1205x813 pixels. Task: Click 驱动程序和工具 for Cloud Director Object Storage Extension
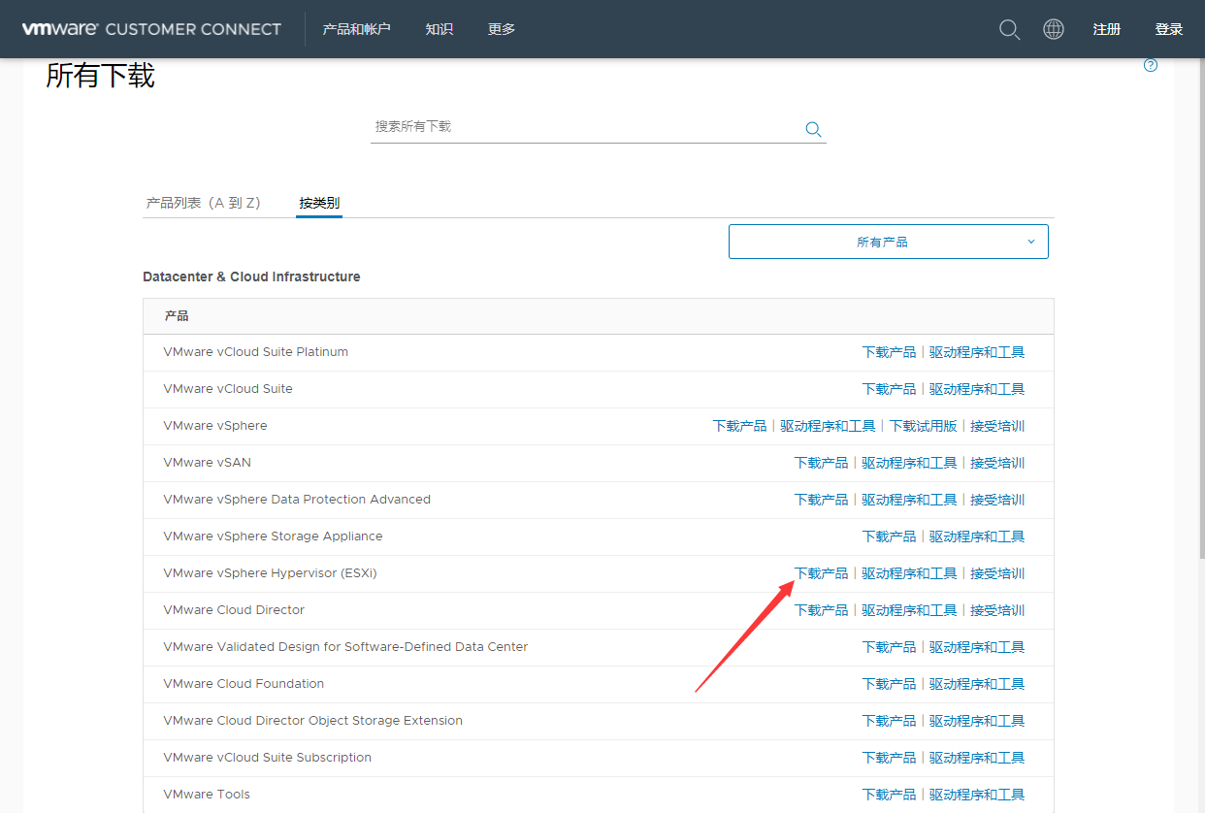tap(977, 721)
